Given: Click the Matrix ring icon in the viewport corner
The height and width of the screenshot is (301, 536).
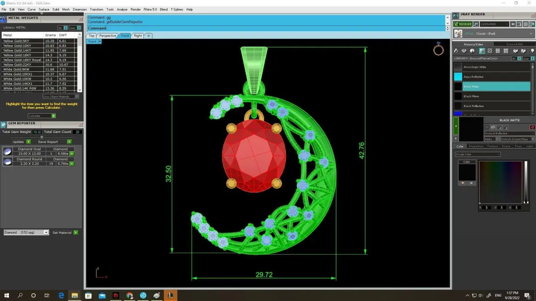Looking at the screenshot, I should [438, 49].
